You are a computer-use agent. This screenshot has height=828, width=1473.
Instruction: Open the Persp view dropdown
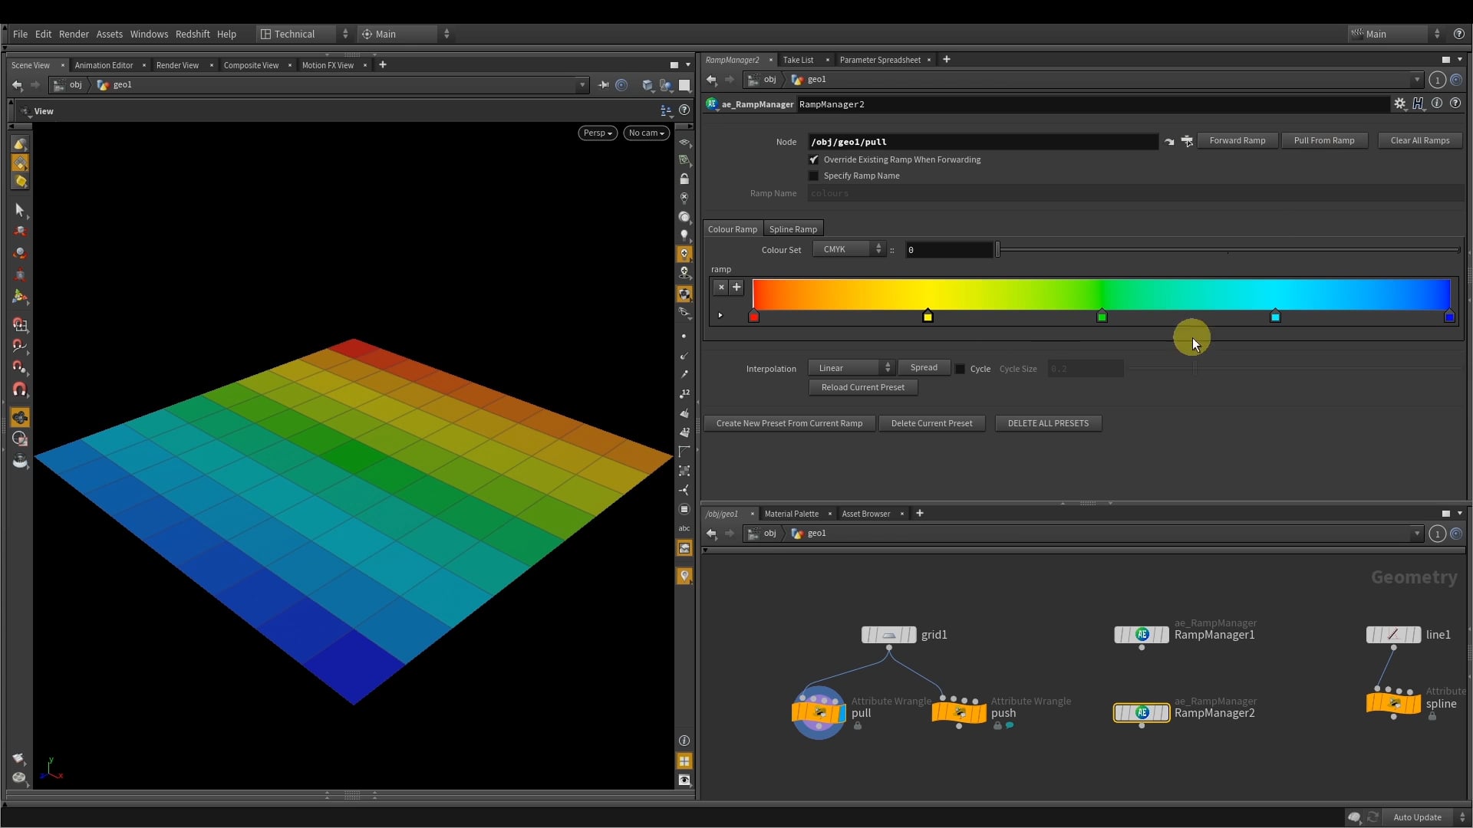click(x=598, y=133)
